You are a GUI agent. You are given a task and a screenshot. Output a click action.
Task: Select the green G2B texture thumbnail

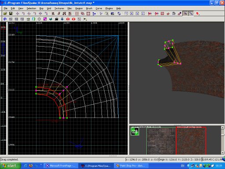pos(135,132)
